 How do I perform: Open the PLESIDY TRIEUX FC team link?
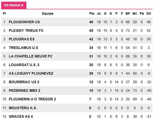(x=26, y=31)
